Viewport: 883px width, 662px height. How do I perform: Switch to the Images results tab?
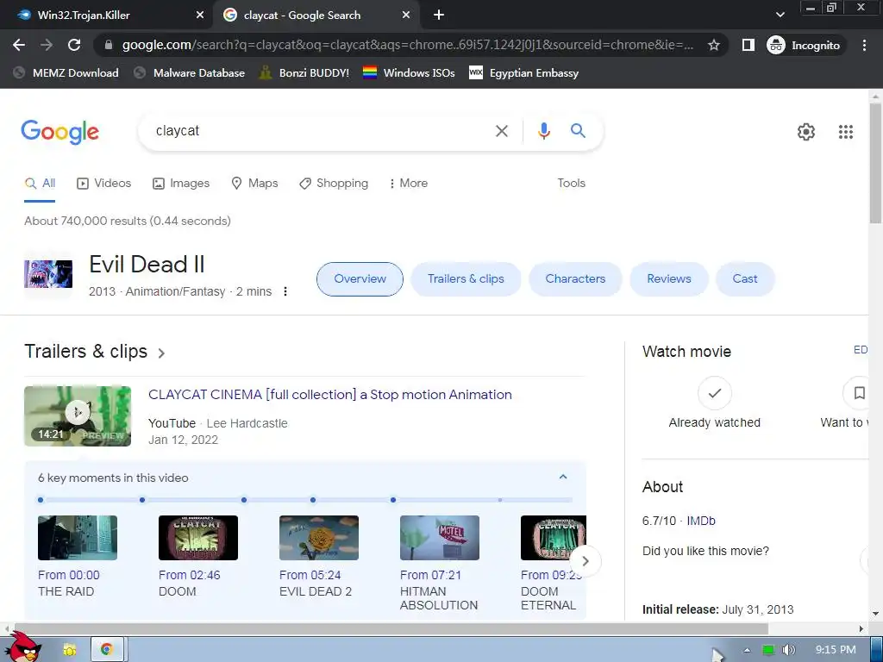click(x=181, y=184)
